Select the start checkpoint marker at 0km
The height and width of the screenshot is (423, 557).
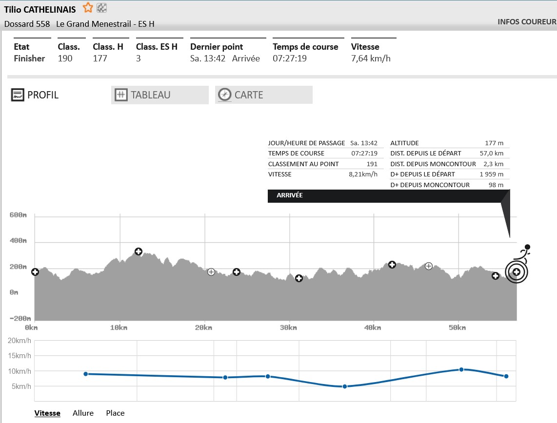(35, 272)
